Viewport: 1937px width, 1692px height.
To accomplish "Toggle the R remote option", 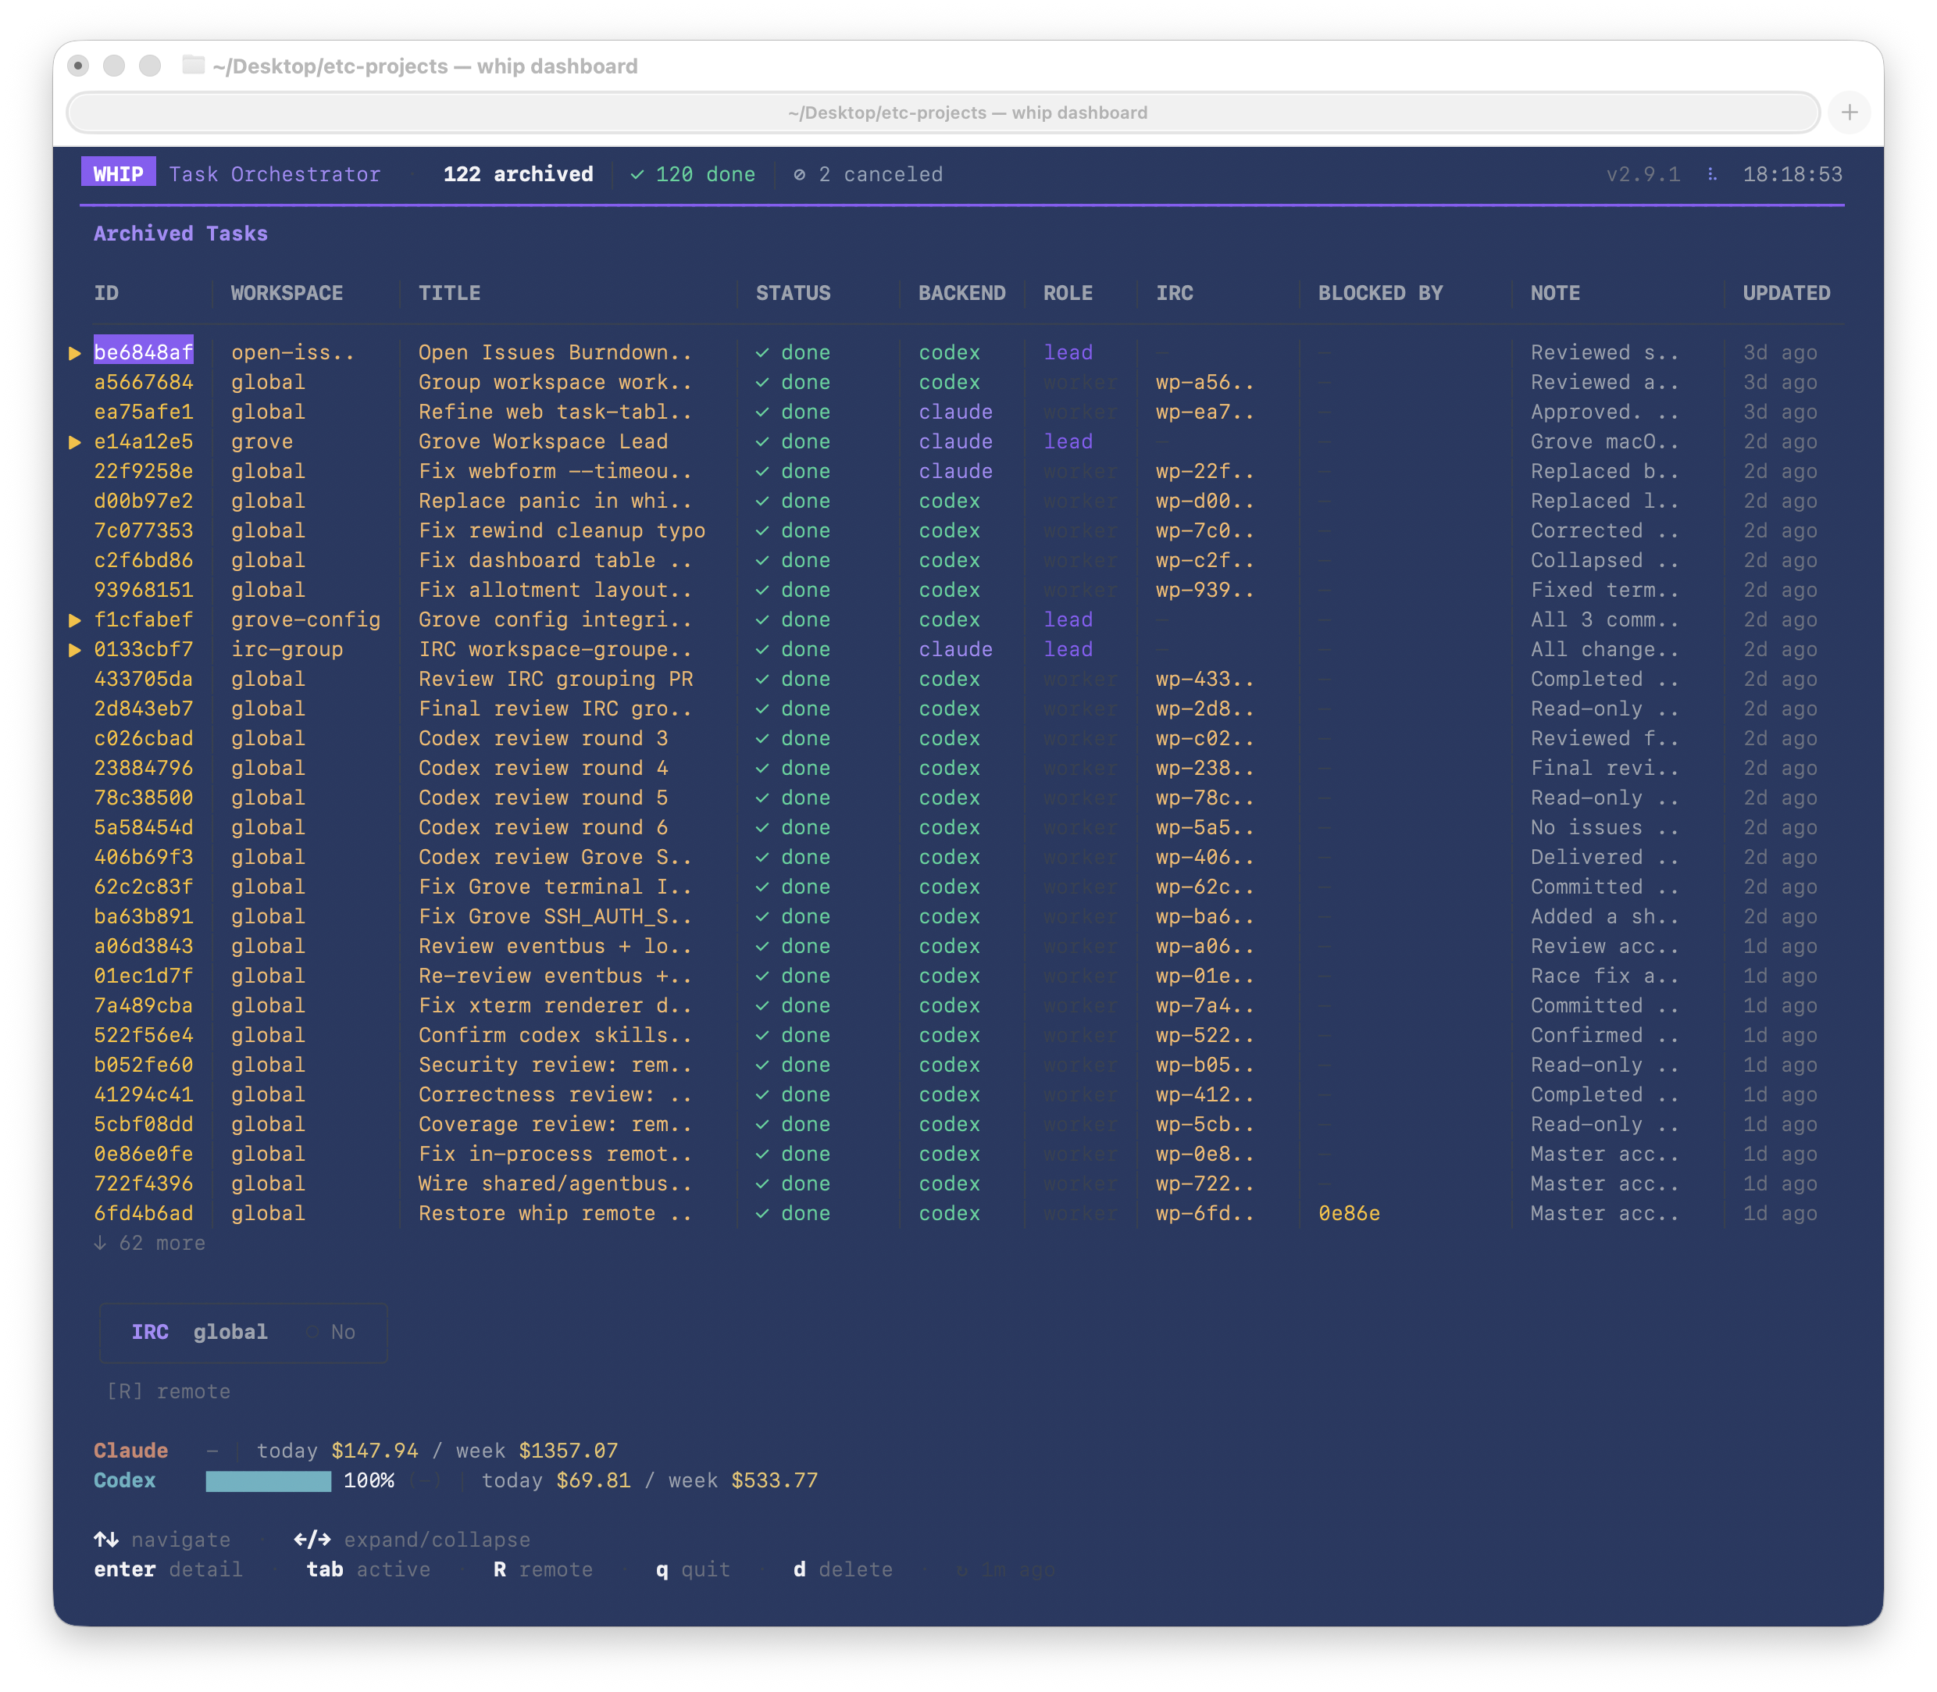I will tap(168, 1392).
